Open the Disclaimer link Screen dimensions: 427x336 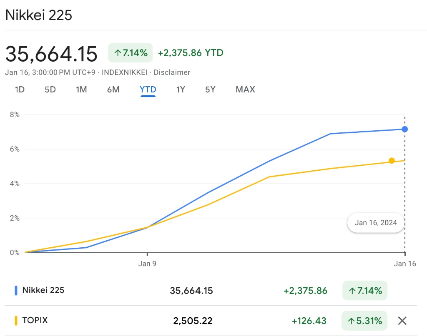point(172,72)
